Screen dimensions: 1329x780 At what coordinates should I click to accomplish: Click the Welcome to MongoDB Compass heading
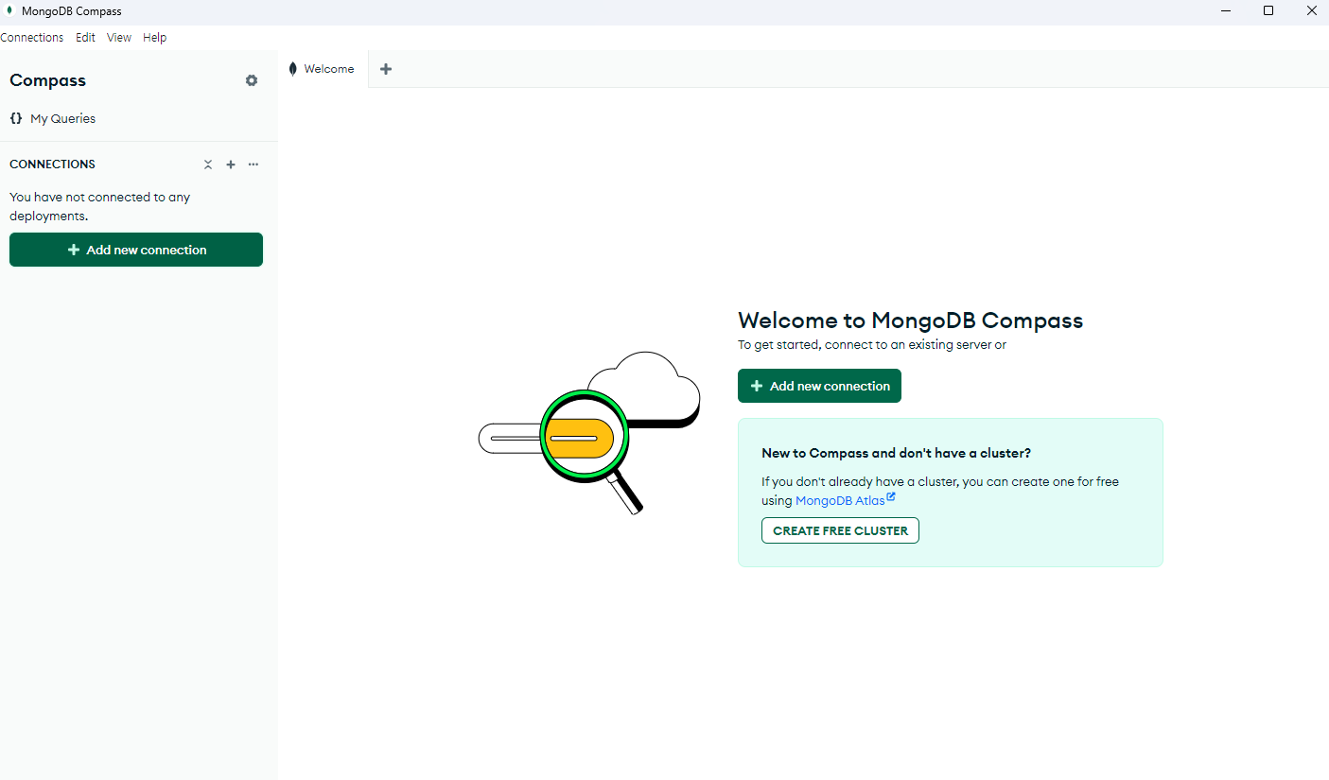pyautogui.click(x=910, y=320)
